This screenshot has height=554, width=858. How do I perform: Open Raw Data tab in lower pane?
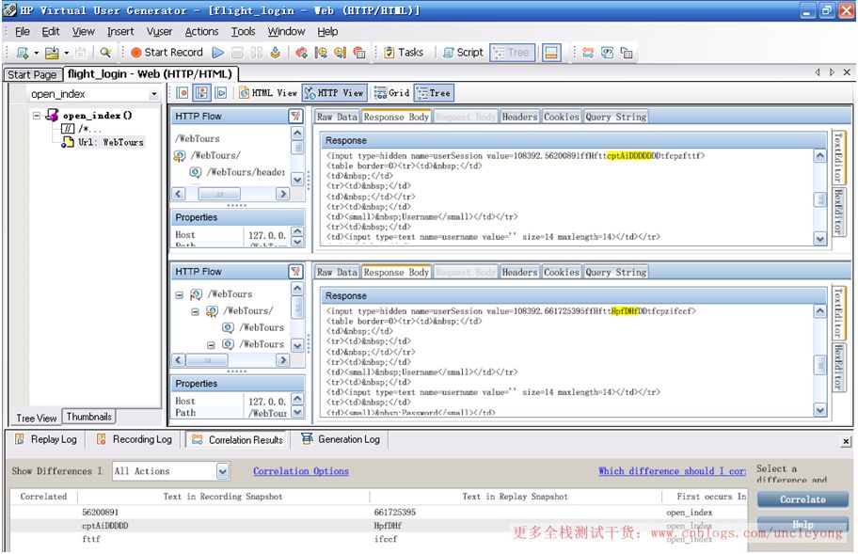pyautogui.click(x=337, y=272)
